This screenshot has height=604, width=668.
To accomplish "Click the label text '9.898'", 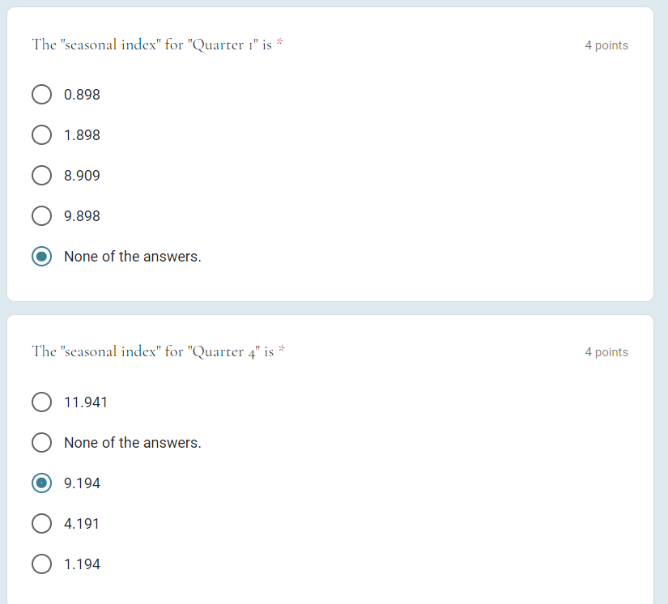I will [x=82, y=215].
